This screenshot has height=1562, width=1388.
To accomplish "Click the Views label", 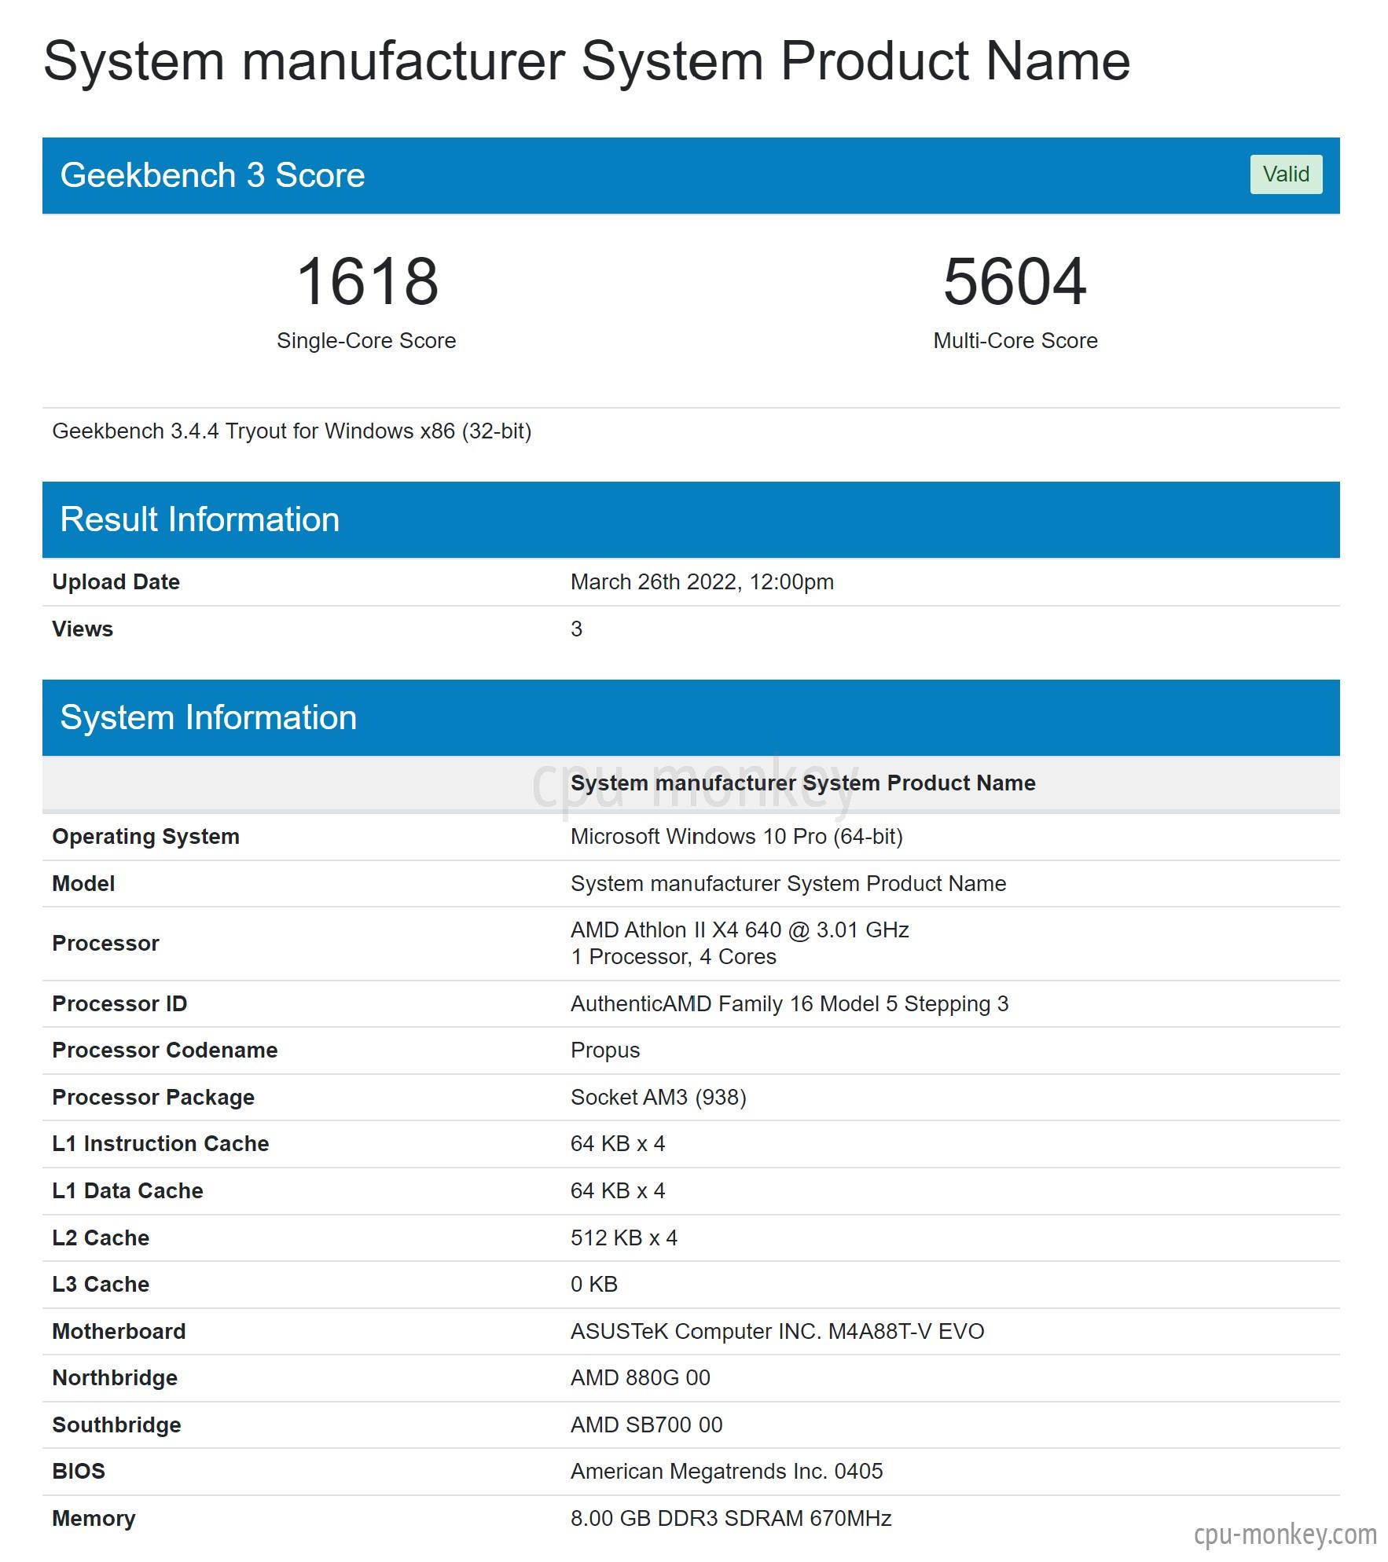I will coord(83,629).
